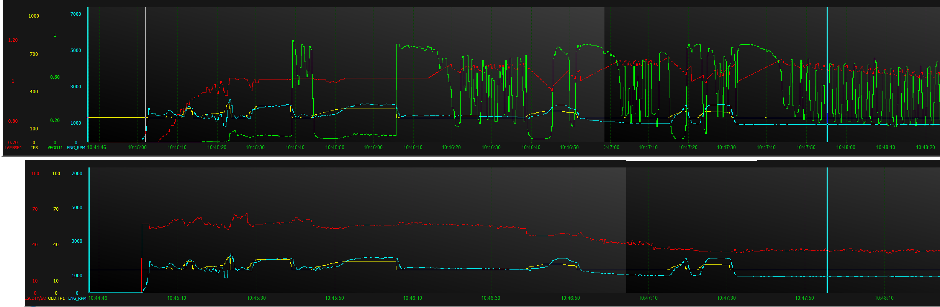
Task: Click the 10:45:10 time label on lower chart
Action: tap(177, 298)
